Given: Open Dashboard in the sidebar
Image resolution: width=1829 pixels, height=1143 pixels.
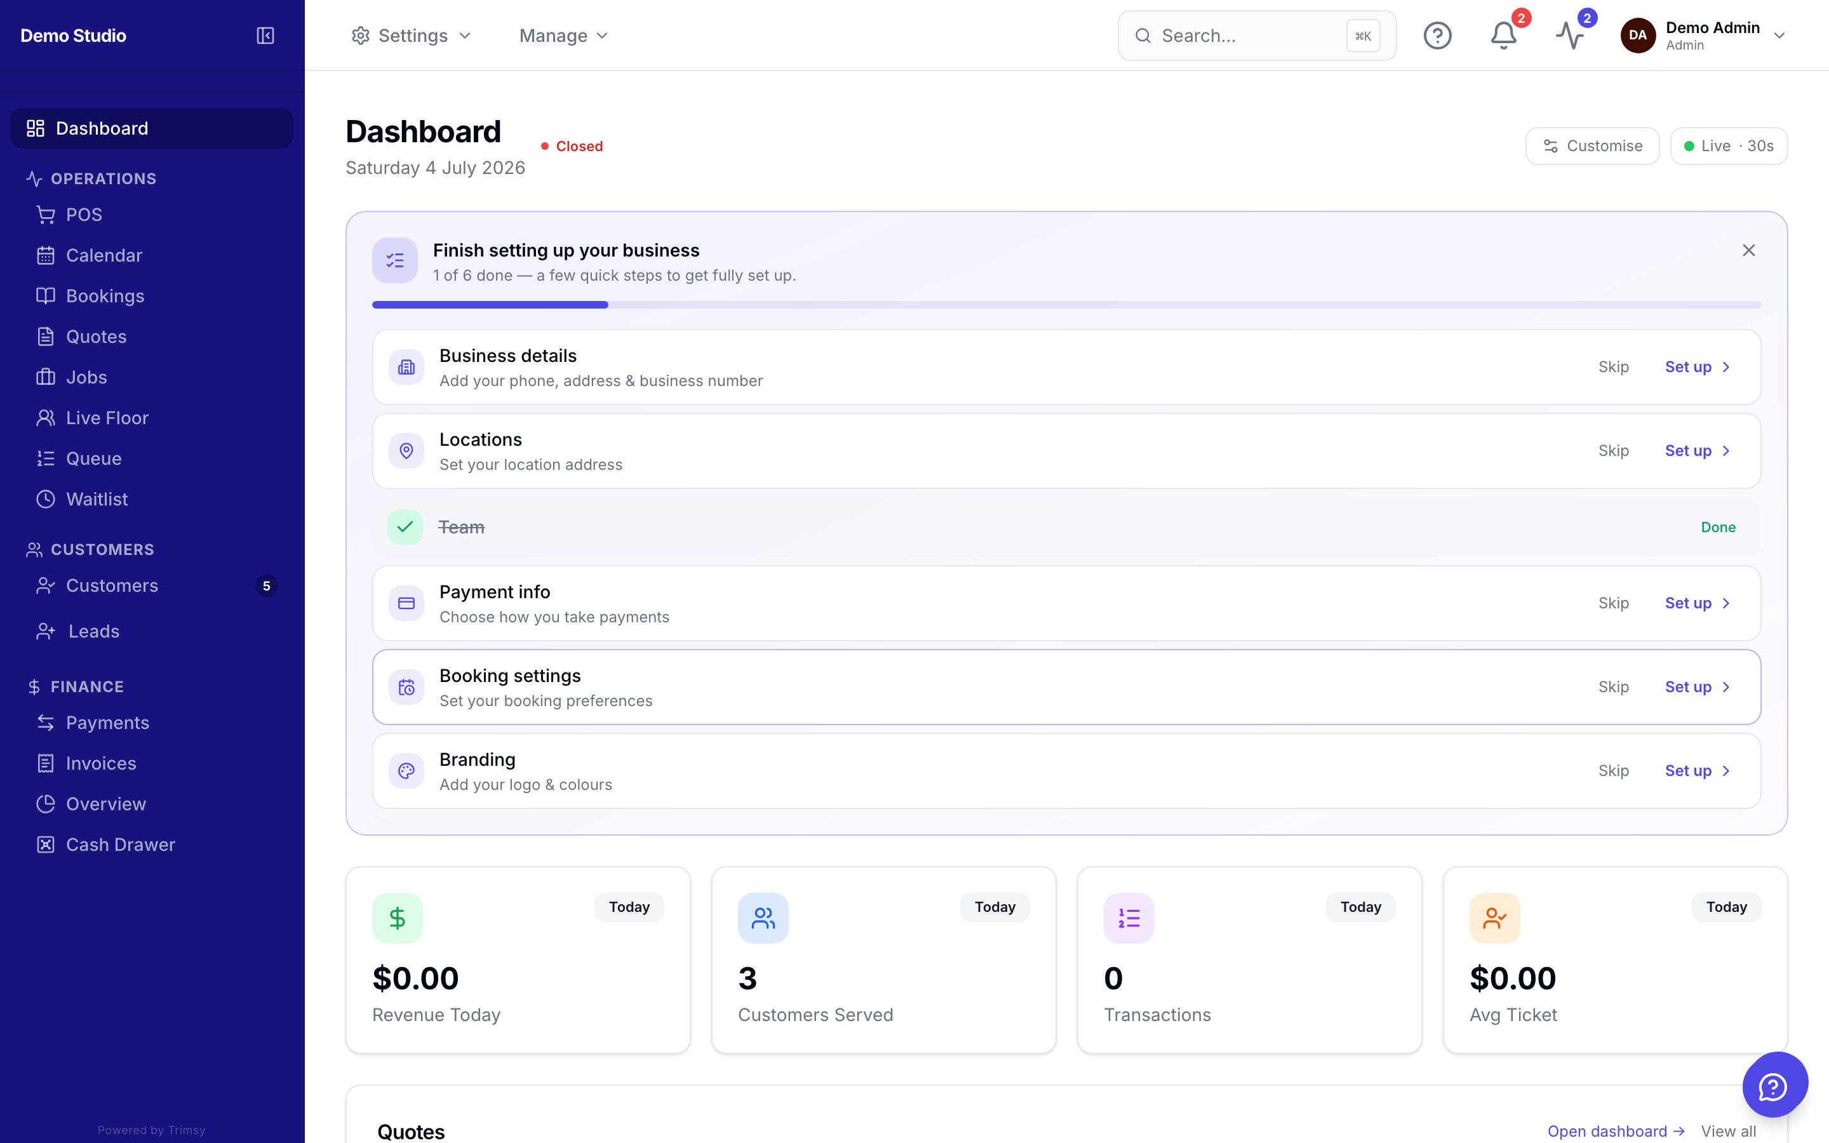Looking at the screenshot, I should pyautogui.click(x=152, y=128).
